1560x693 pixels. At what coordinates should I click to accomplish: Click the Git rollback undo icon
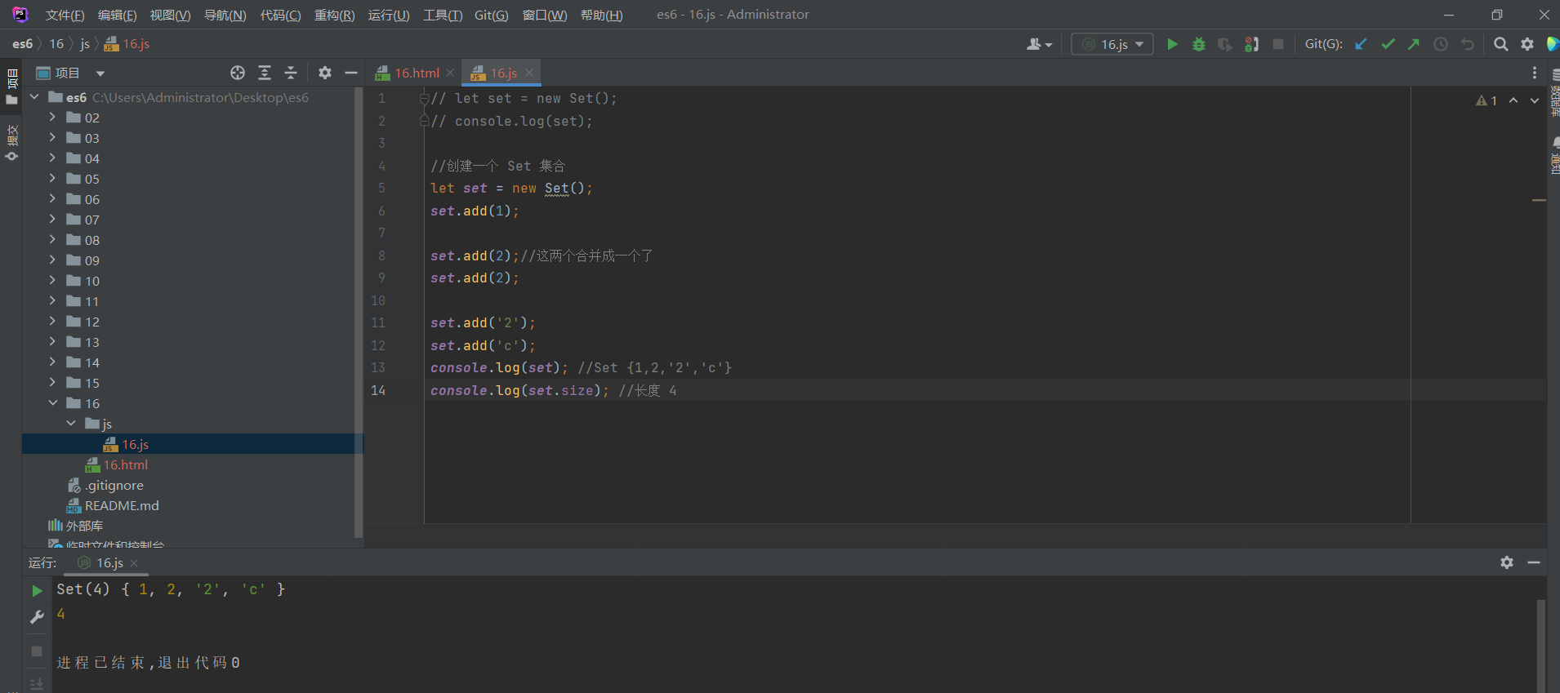point(1468,44)
